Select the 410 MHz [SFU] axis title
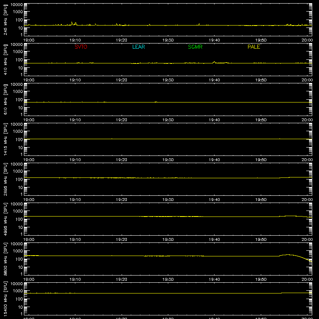This screenshot has height=319, width=319. [x=6, y=59]
